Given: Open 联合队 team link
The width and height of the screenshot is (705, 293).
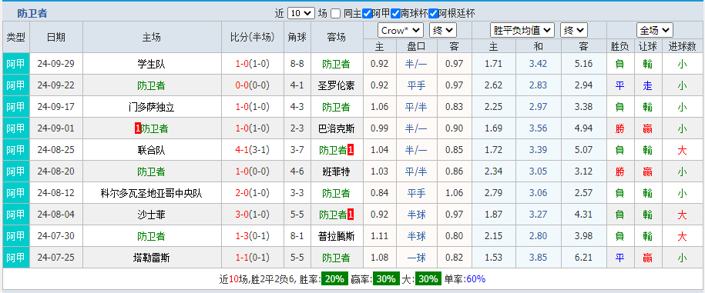Looking at the screenshot, I should click(152, 150).
